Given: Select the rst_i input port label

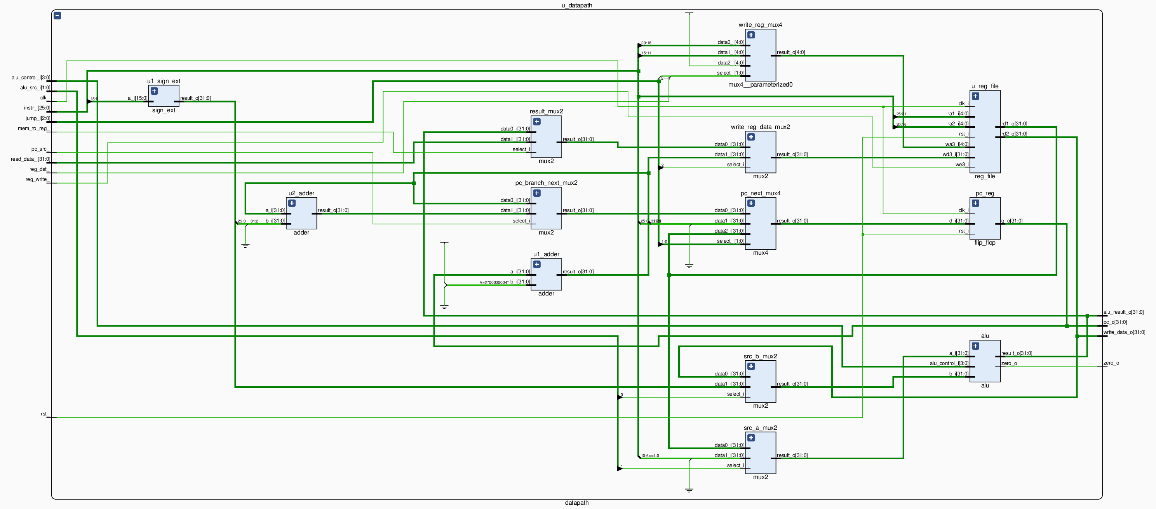Looking at the screenshot, I should (x=45, y=414).
